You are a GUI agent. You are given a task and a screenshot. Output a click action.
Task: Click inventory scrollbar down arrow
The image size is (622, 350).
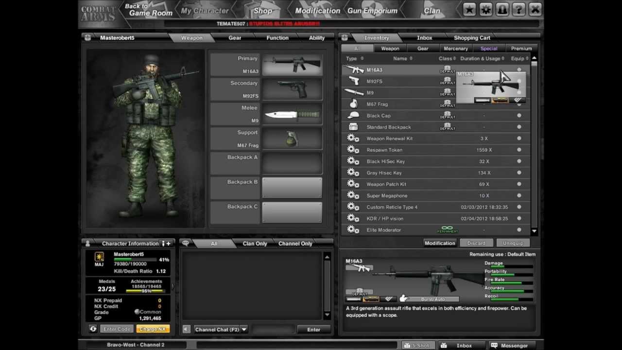coord(534,231)
